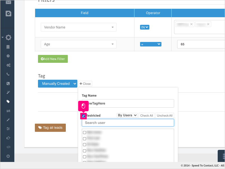Collapse the settings section caret arrow
225x169 pixels.
coord(3,37)
